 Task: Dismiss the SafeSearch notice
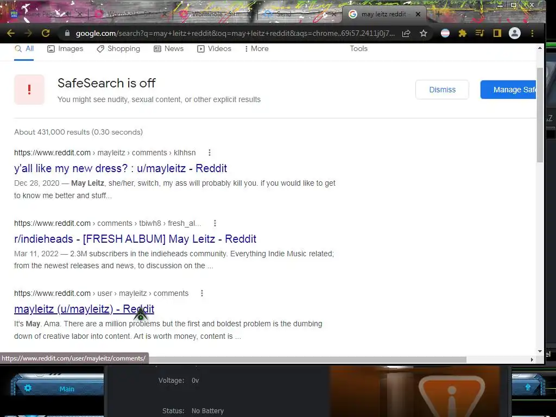(442, 90)
